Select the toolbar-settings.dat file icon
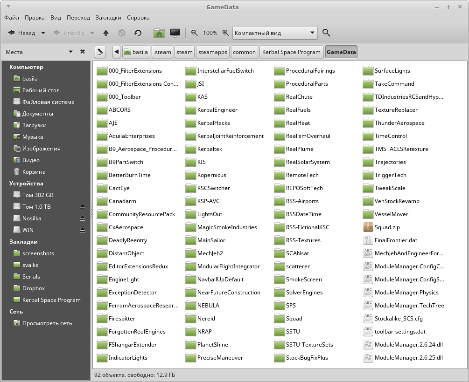The image size is (469, 382). [x=368, y=332]
